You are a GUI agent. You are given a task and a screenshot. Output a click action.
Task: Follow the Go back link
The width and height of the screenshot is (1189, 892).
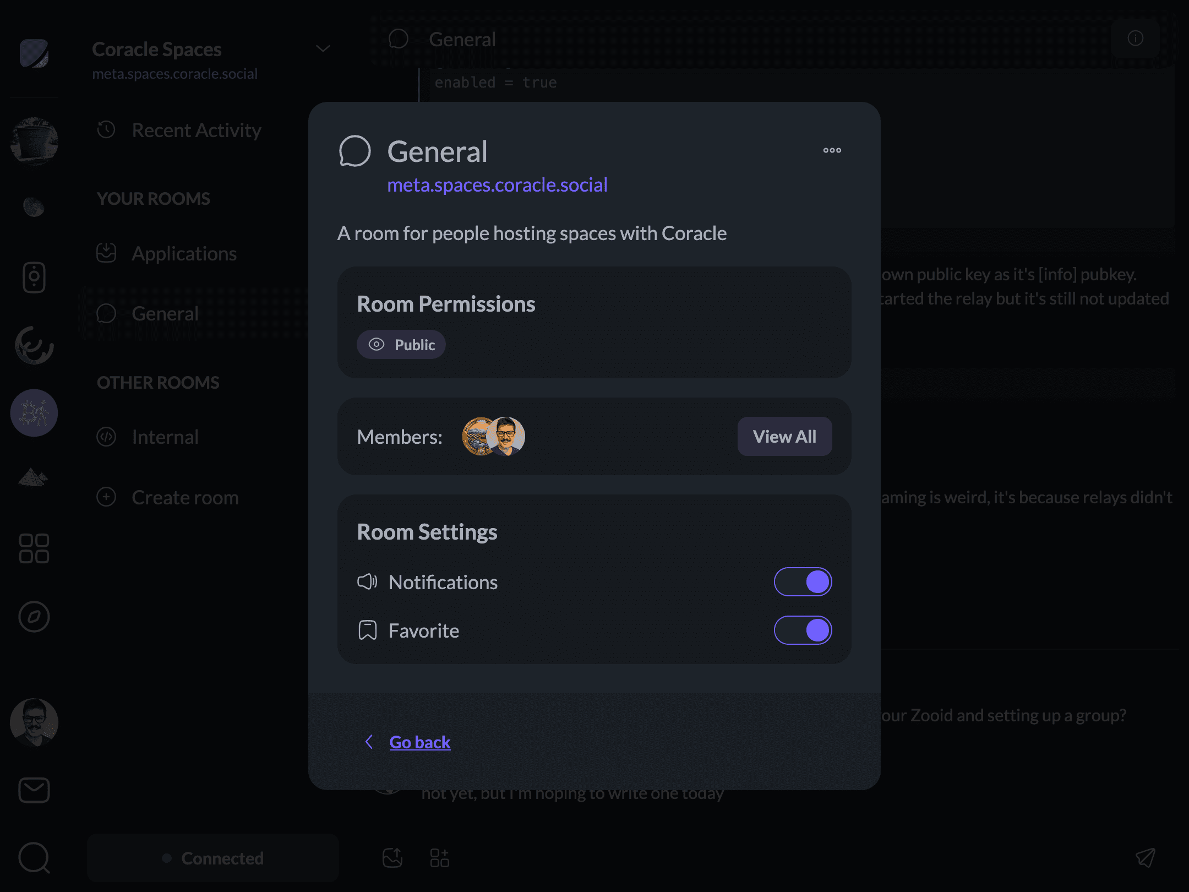click(x=419, y=742)
